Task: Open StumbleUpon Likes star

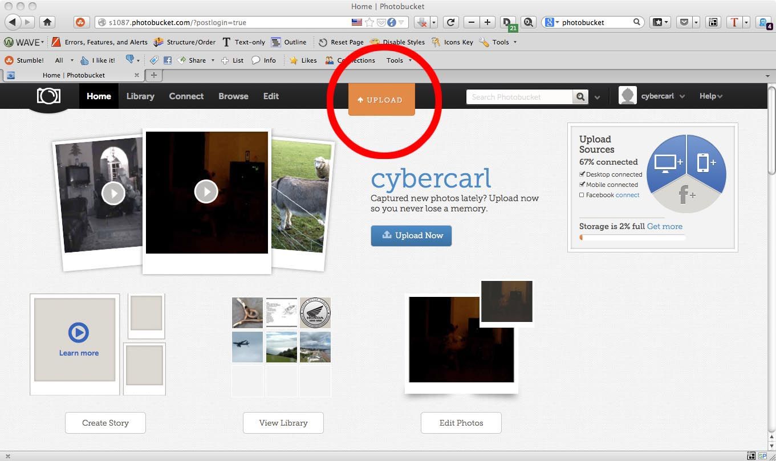Action: pyautogui.click(x=303, y=60)
